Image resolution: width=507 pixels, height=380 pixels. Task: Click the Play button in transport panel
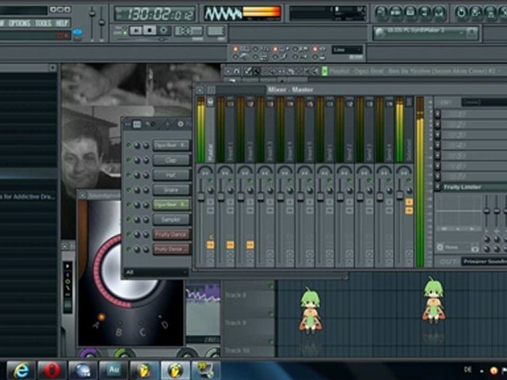(x=135, y=30)
